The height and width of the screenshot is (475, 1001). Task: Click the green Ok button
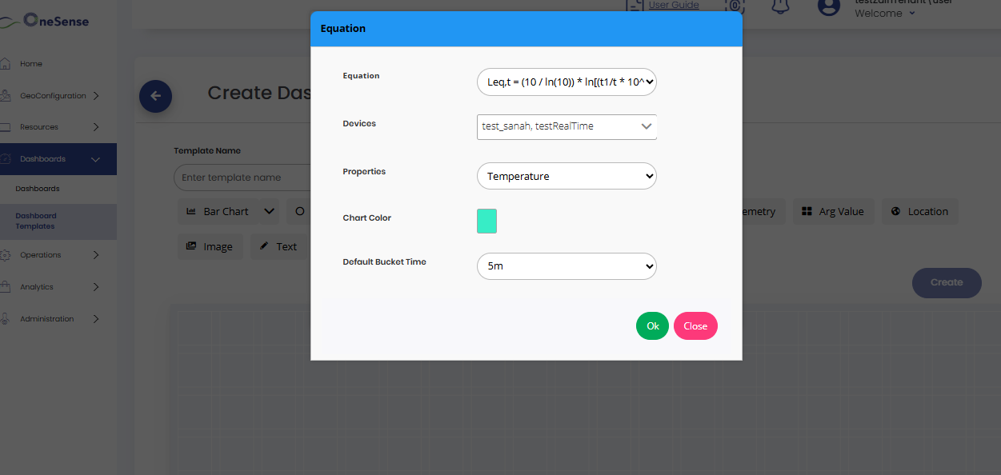pos(652,326)
